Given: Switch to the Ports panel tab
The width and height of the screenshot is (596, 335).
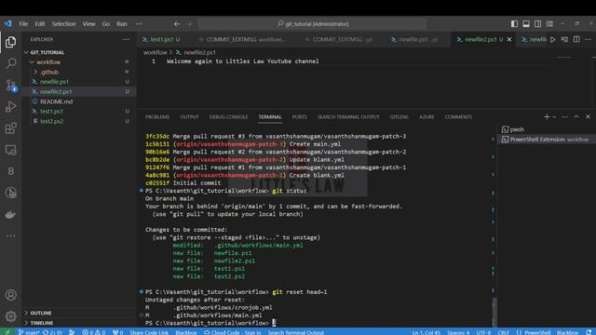Looking at the screenshot, I should click(300, 117).
